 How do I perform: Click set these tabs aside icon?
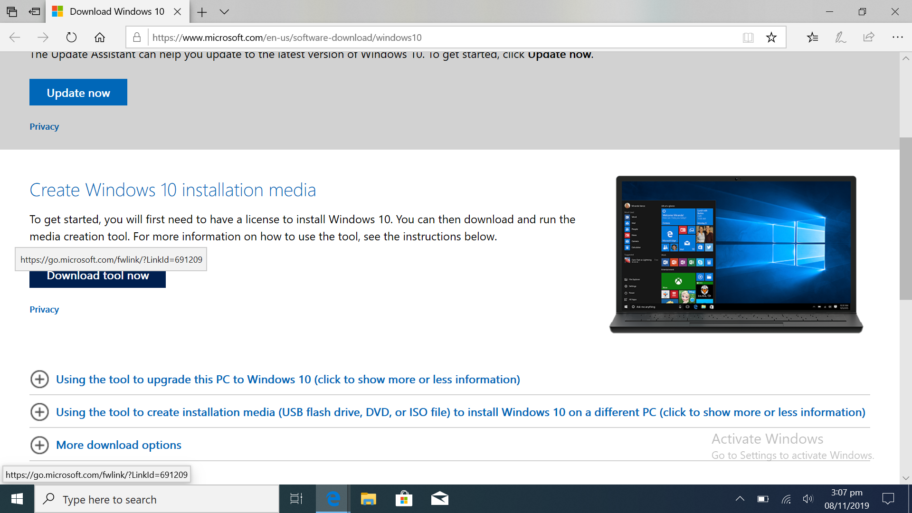(x=34, y=11)
